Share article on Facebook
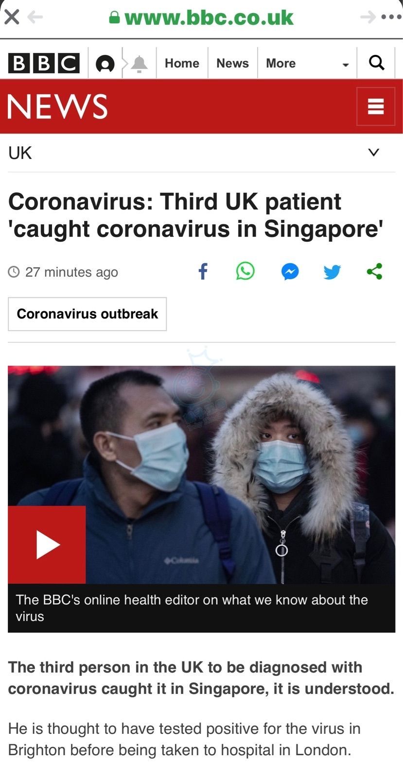 203,271
